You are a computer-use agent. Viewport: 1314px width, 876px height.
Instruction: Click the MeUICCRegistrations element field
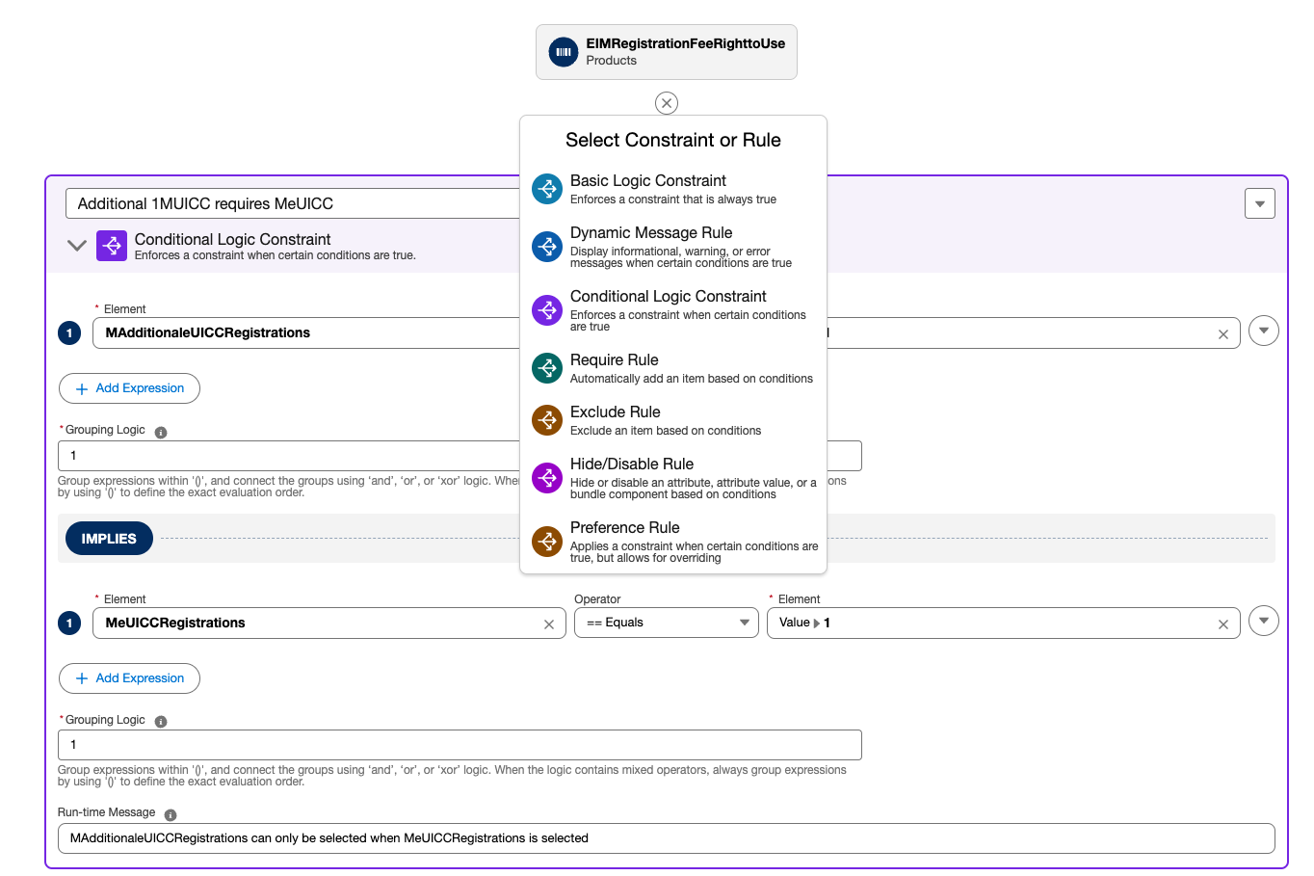click(328, 624)
